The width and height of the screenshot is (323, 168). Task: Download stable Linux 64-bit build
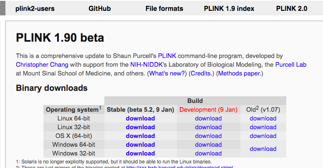[x=140, y=118]
